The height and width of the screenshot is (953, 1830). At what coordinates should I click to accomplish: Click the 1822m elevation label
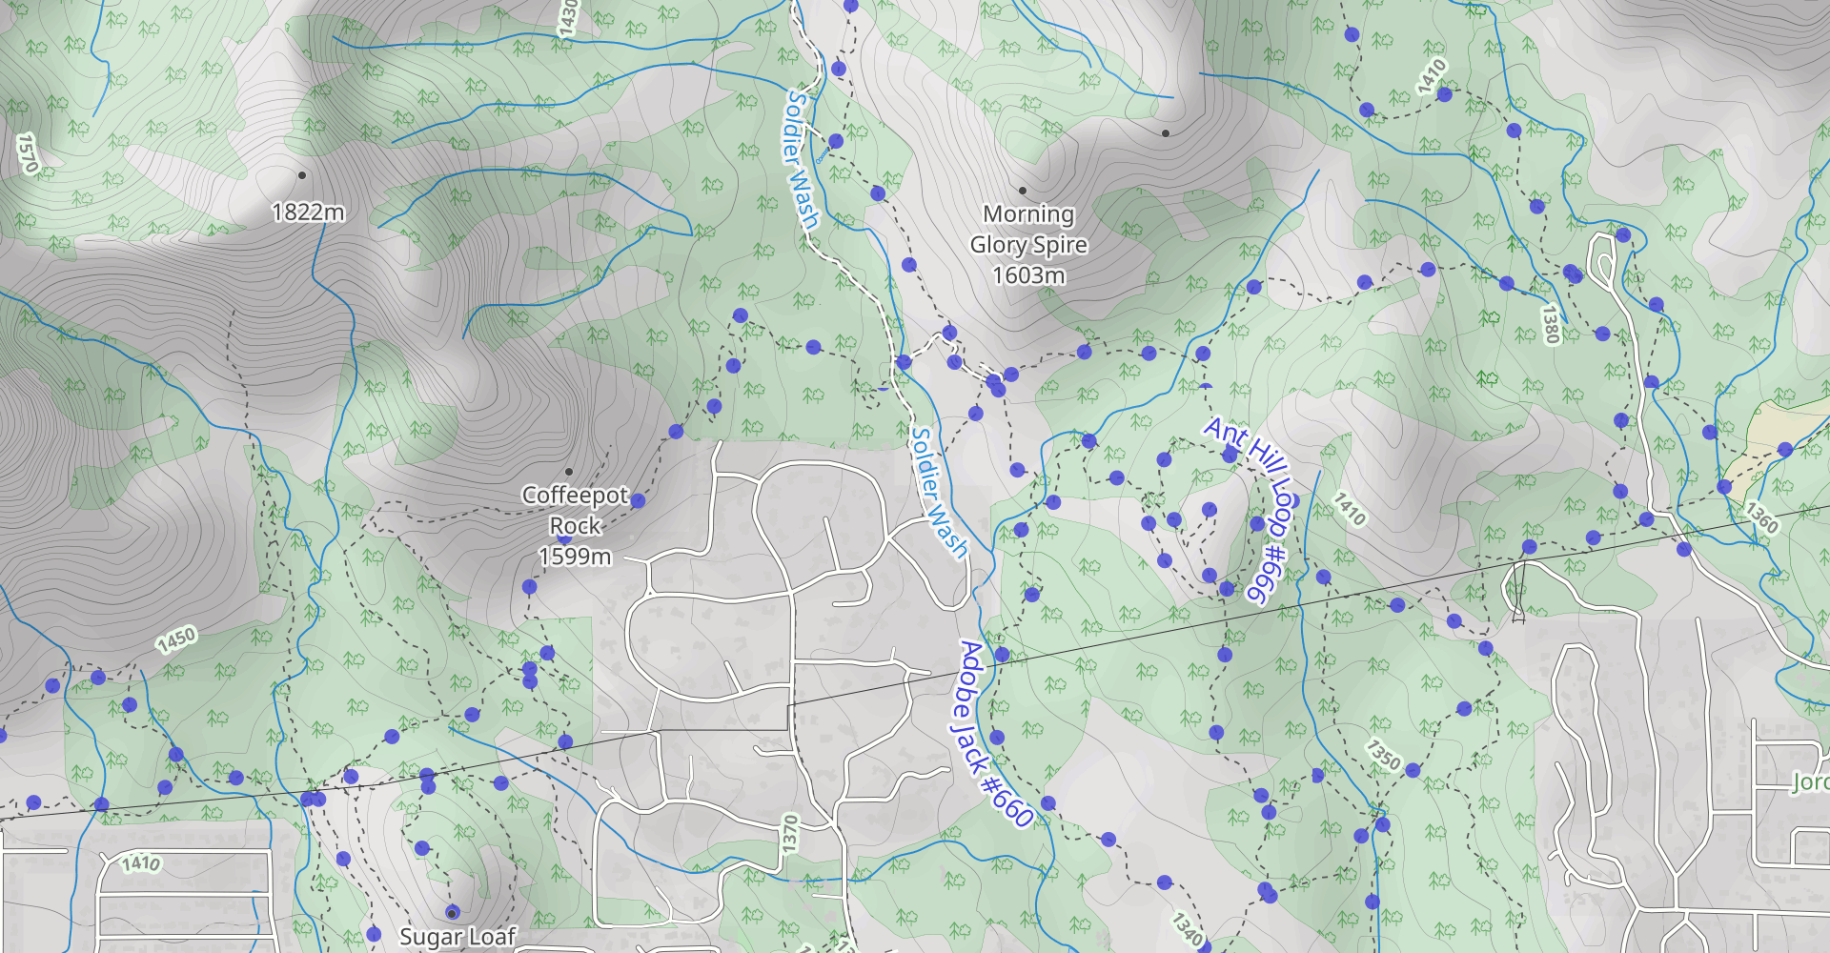[308, 212]
